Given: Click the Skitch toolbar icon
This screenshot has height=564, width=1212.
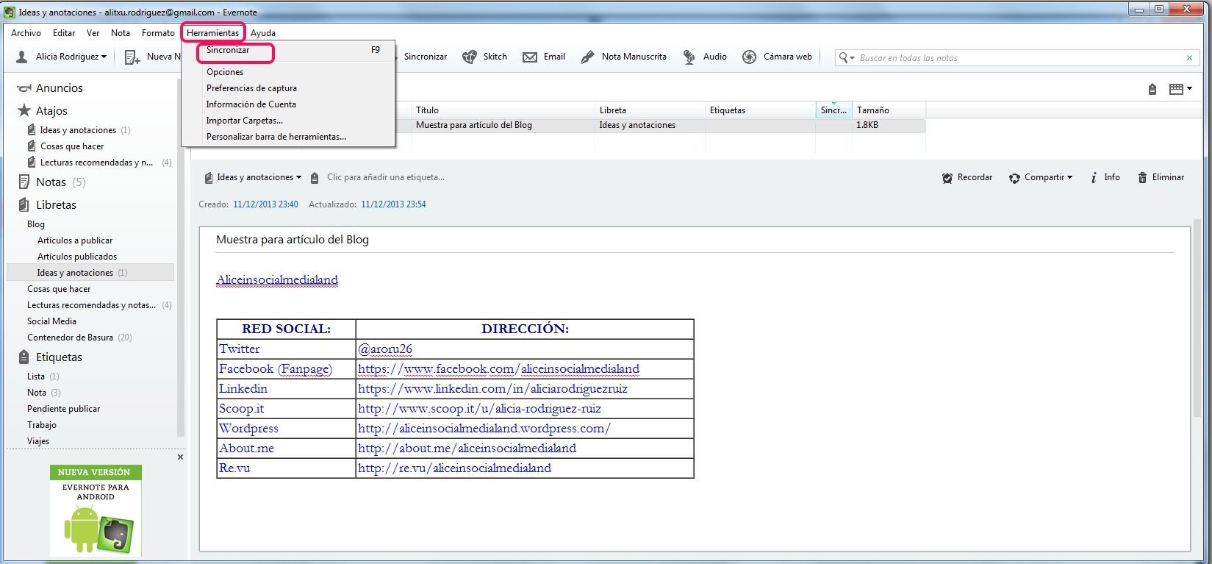Looking at the screenshot, I should coord(469,57).
